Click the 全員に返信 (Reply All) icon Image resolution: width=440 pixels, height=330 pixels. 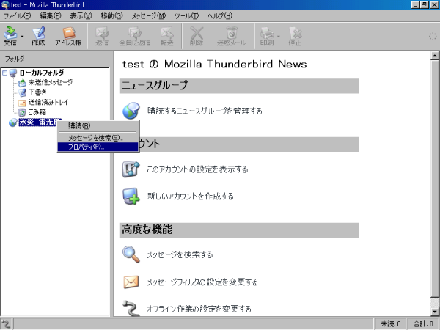[x=135, y=36]
